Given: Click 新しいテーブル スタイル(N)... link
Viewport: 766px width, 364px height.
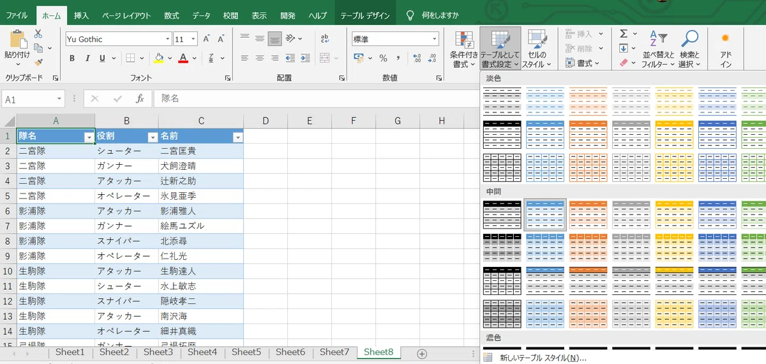Looking at the screenshot, I should (543, 358).
